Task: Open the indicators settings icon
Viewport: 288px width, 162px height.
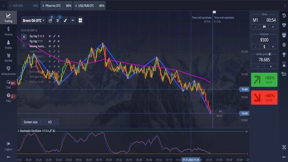Action: 58,20
